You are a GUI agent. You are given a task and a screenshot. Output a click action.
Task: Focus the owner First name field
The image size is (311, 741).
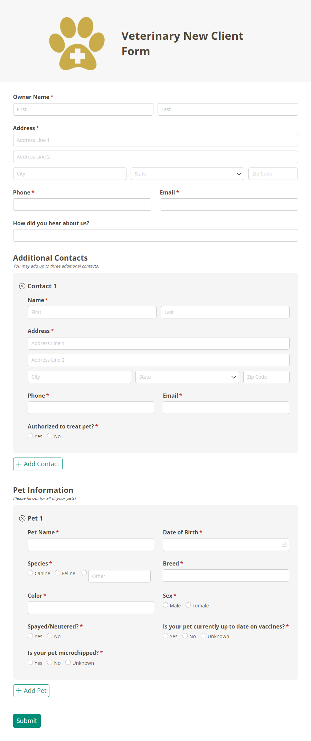(x=83, y=109)
